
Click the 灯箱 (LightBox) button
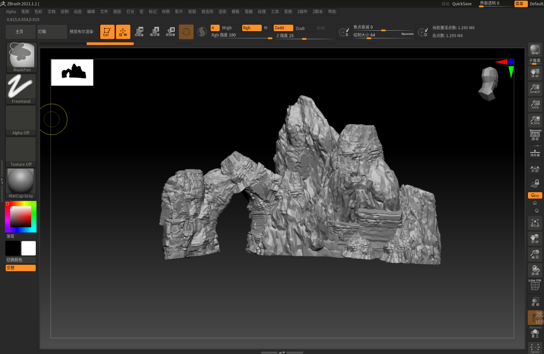[52, 32]
